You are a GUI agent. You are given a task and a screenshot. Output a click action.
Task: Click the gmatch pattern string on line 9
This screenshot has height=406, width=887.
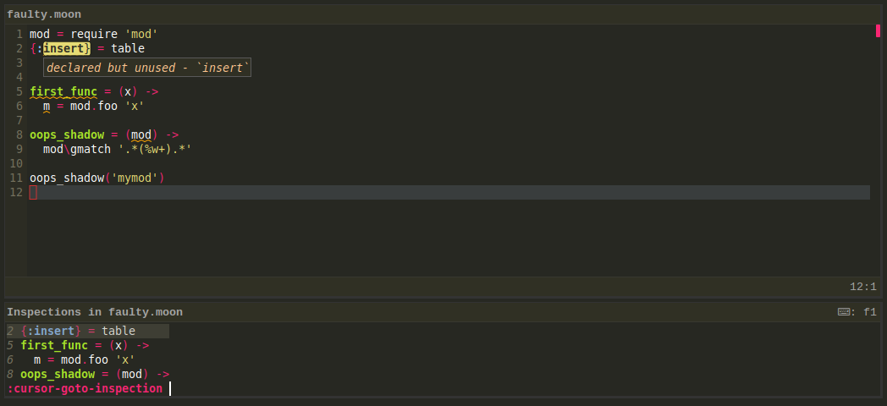click(x=155, y=149)
